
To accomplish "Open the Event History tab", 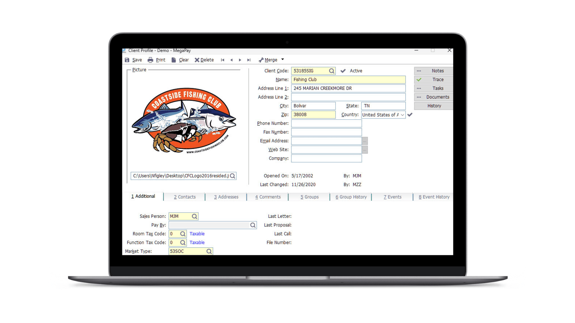I will coord(434,197).
